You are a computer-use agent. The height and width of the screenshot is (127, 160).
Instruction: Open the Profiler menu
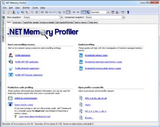(x=26, y=8)
